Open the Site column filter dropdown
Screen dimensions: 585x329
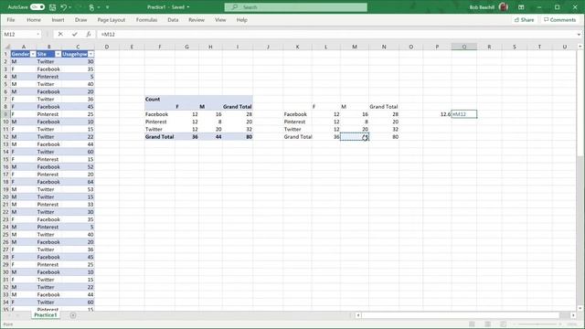(x=58, y=54)
